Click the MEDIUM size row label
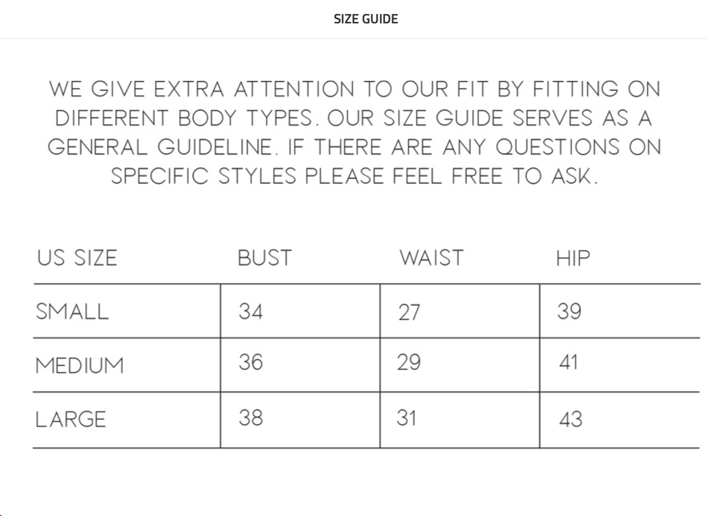Viewport: 708px width, 516px height. 80,366
